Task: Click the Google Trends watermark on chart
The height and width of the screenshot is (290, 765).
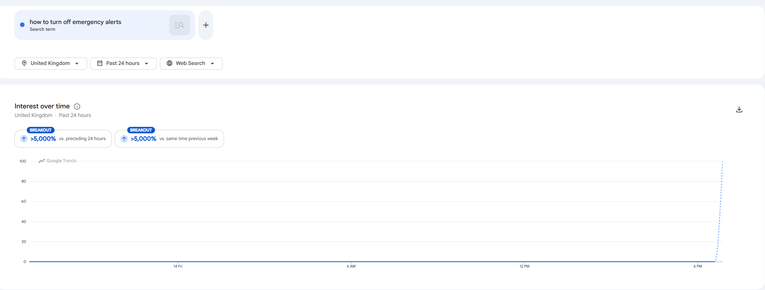Action: click(x=58, y=161)
